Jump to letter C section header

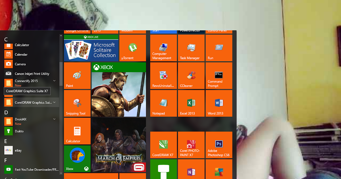6,39
